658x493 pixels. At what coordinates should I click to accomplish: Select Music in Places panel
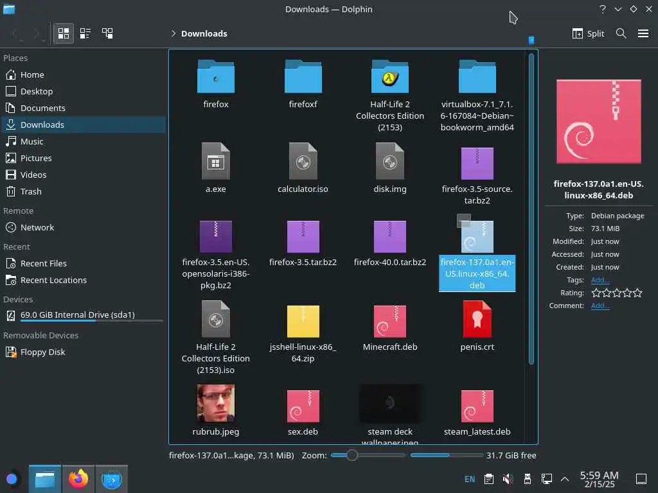coord(83,142)
